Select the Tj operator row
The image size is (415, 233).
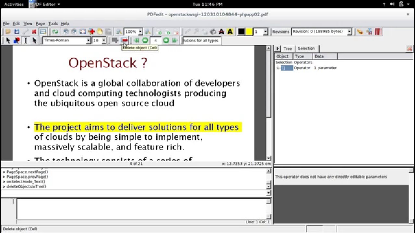306,68
